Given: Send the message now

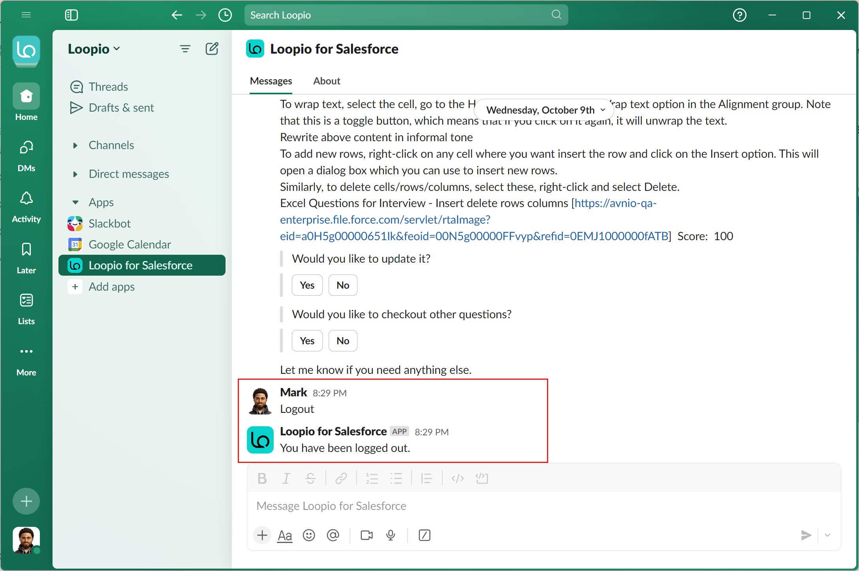Looking at the screenshot, I should [806, 535].
